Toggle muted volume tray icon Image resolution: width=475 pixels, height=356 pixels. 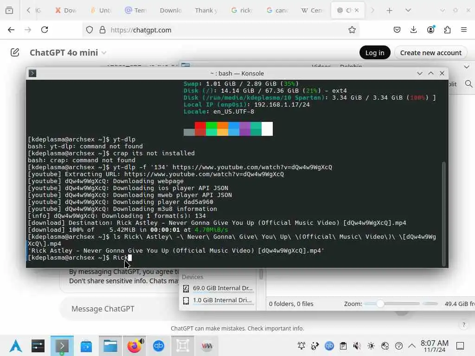click(357, 346)
